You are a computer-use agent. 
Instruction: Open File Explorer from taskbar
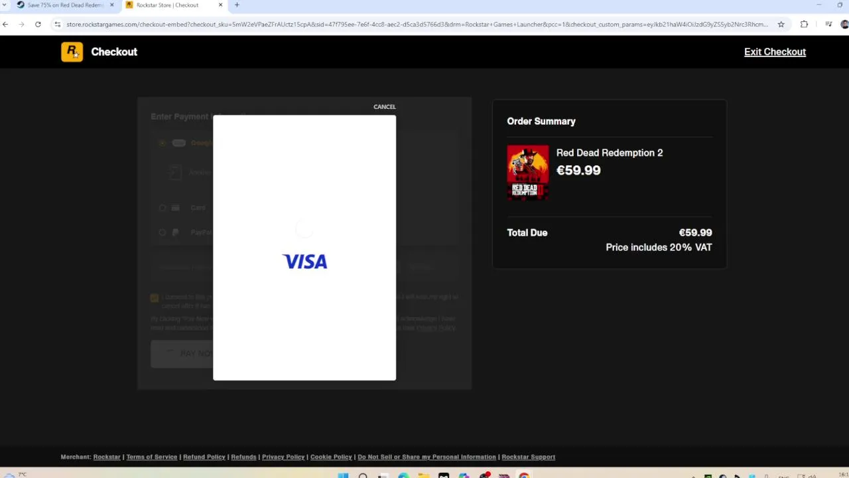click(423, 475)
